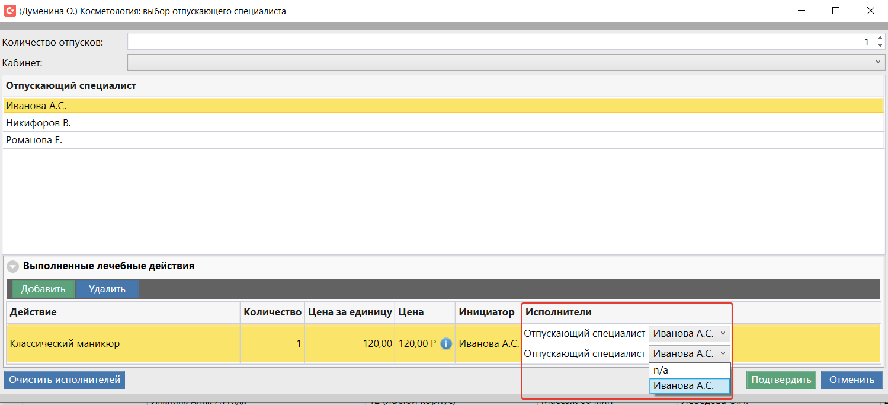
Task: Open the Кабинет dropdown list
Action: point(878,62)
